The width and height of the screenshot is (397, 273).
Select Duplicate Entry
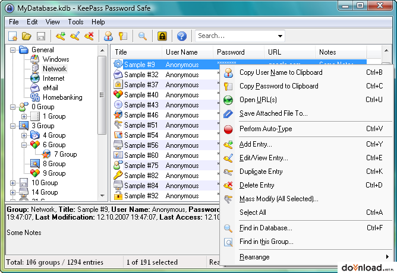(306, 172)
